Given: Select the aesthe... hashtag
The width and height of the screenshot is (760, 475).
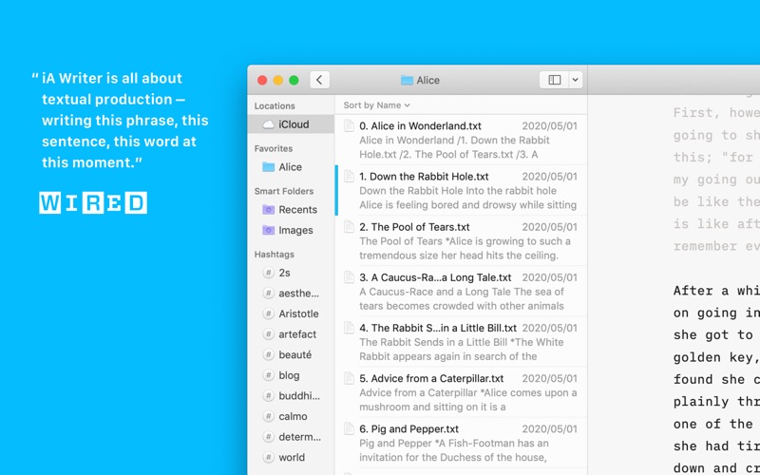Looking at the screenshot, I should tap(291, 294).
